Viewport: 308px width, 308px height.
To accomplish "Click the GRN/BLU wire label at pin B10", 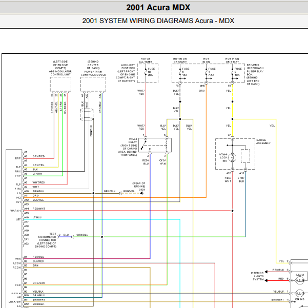I will pyautogui.click(x=38, y=295).
